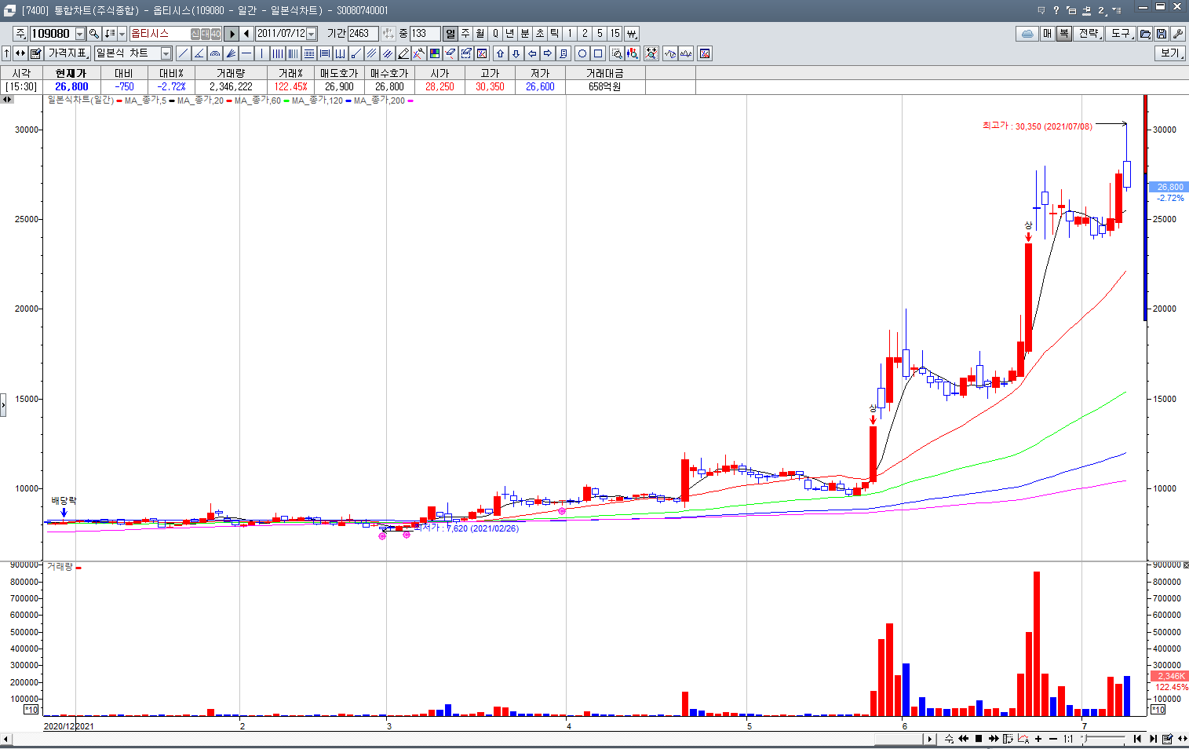The image size is (1189, 749).
Task: Open the ₩ currency options dropdown
Action: (632, 34)
